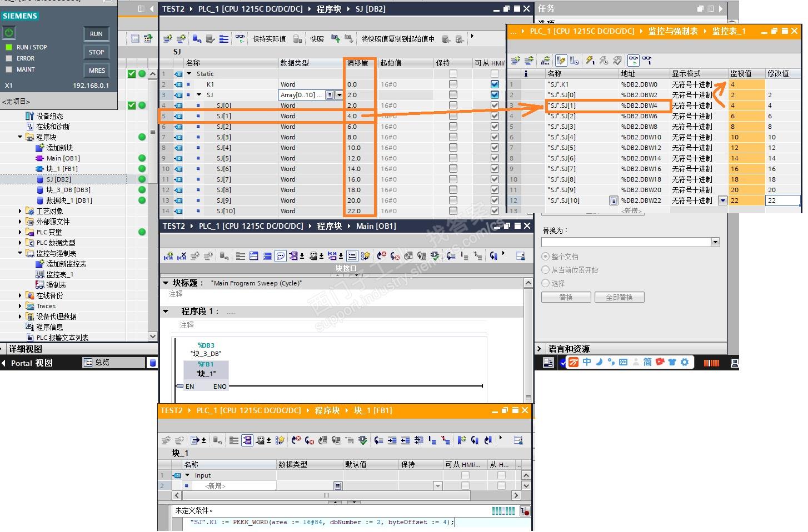Click the 全部替换 button
The width and height of the screenshot is (808, 532).
click(619, 297)
